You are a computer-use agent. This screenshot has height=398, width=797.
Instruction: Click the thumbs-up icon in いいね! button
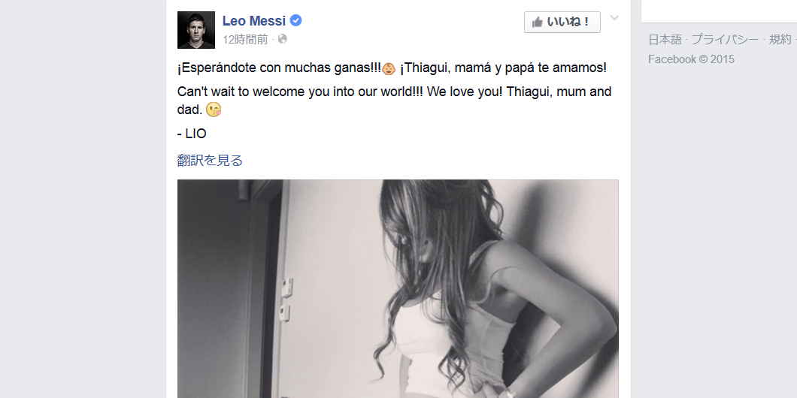click(538, 23)
